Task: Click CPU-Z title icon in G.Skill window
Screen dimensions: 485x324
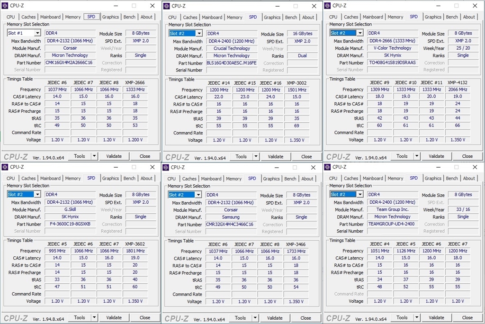Action: click(x=5, y=167)
